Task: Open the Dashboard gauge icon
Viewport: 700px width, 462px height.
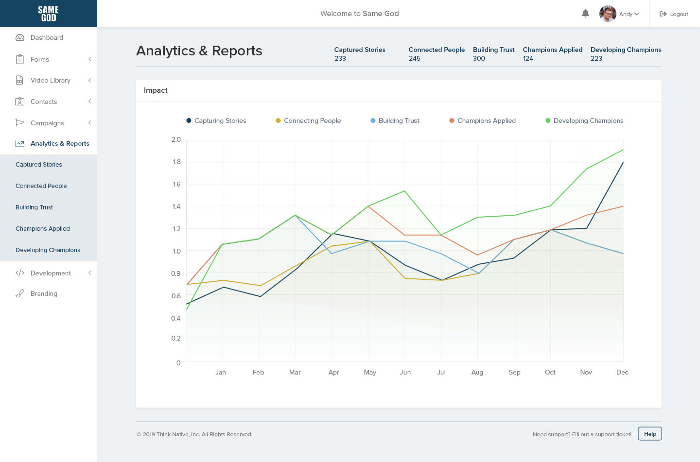Action: [20, 38]
